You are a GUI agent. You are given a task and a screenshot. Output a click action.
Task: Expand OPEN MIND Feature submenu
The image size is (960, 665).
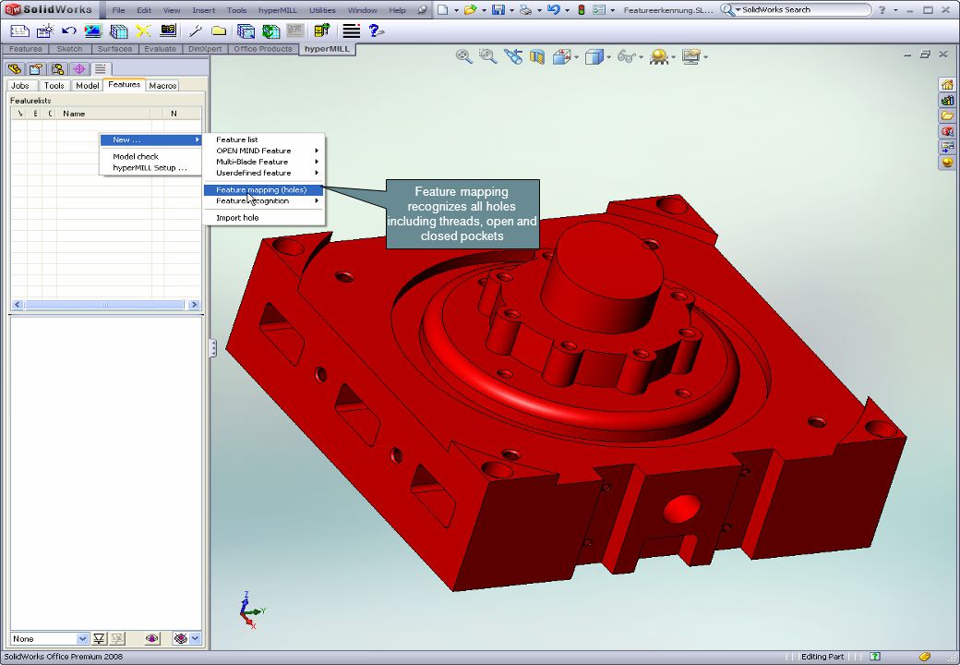[x=264, y=151]
